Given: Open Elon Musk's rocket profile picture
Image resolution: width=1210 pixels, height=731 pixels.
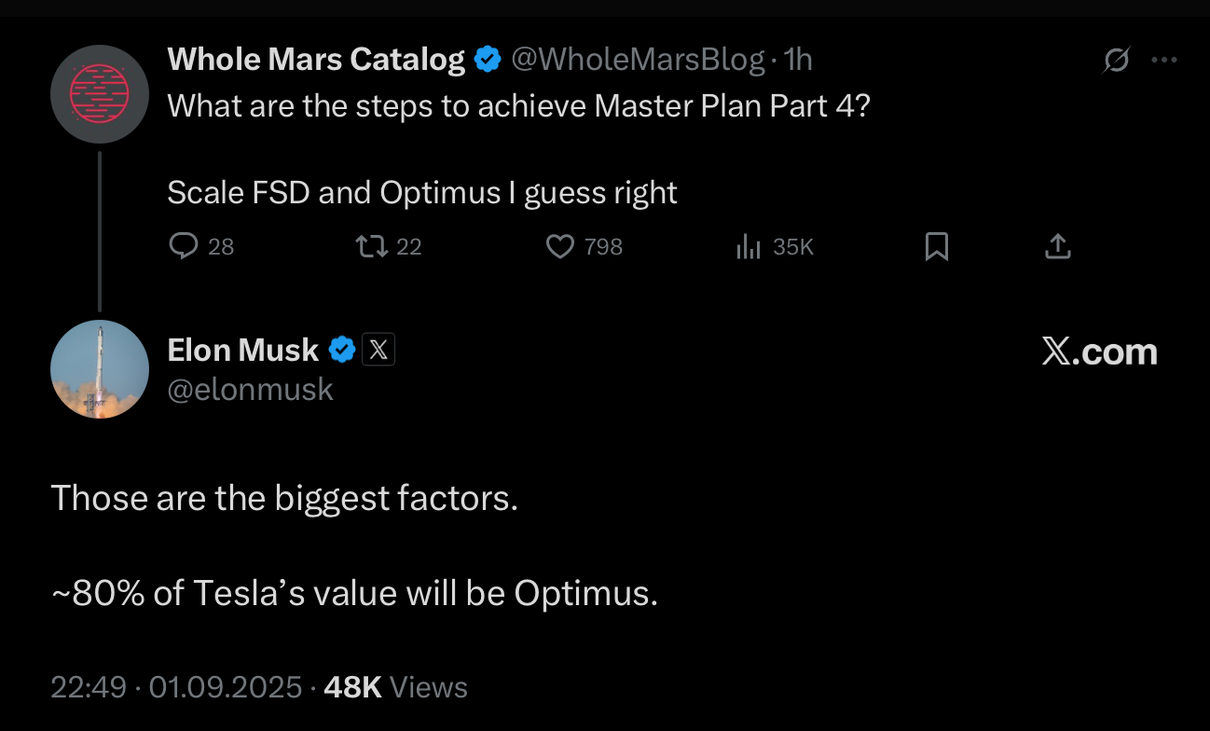Looking at the screenshot, I should click(99, 368).
